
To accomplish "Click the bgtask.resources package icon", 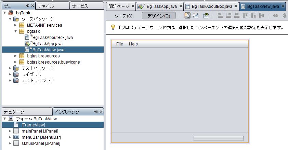I will (x=22, y=56).
